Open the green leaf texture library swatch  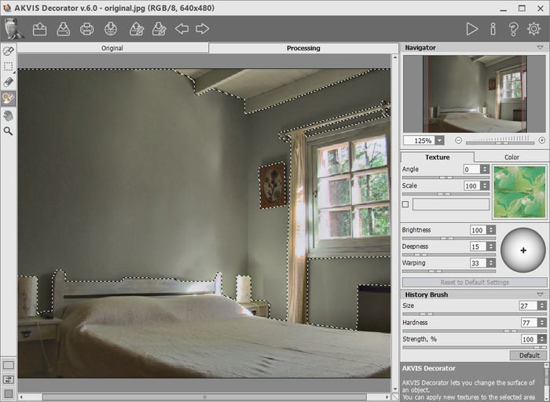[x=519, y=192]
